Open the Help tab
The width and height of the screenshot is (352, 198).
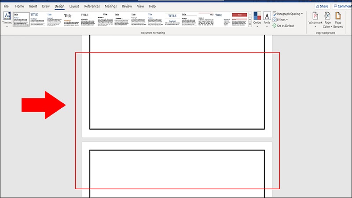[152, 7]
